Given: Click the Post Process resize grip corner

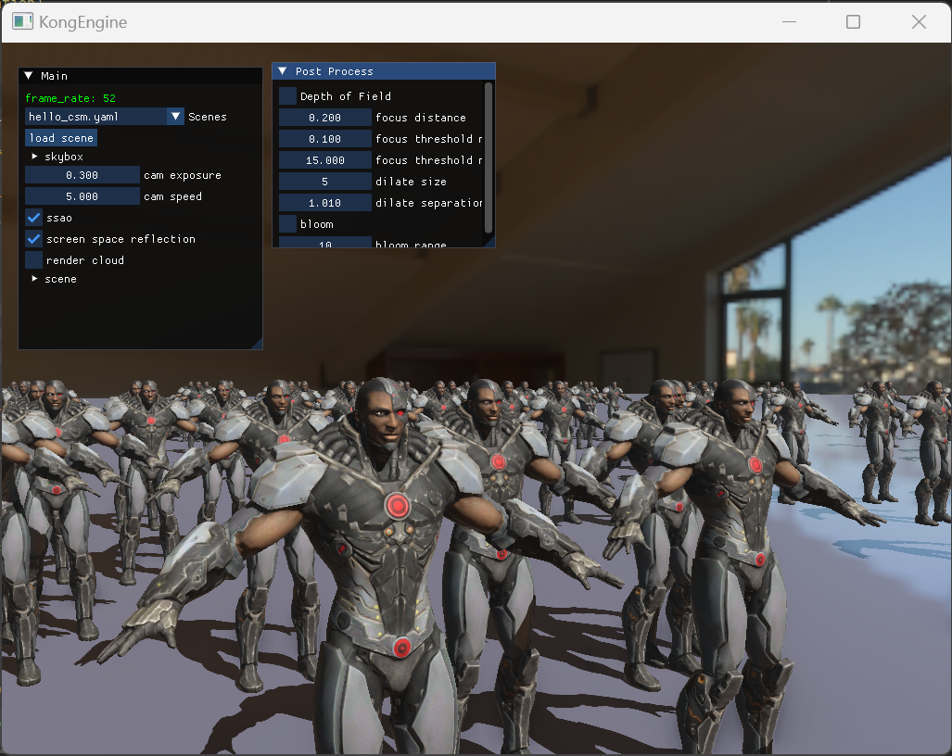Looking at the screenshot, I should point(489,242).
